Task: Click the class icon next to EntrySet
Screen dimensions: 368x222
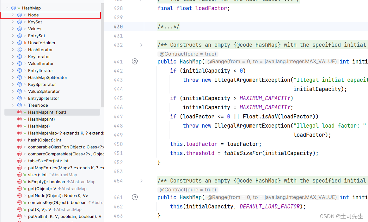Action: pyautogui.click(x=20, y=36)
